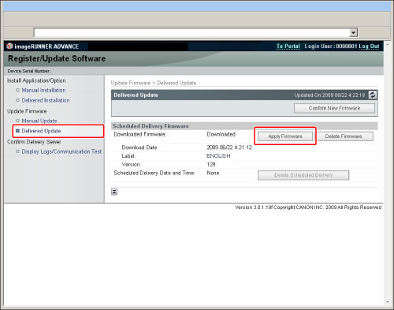This screenshot has width=394, height=310.
Task: Click the Display Logs/Communication Test bullet icon
Action: (17, 151)
